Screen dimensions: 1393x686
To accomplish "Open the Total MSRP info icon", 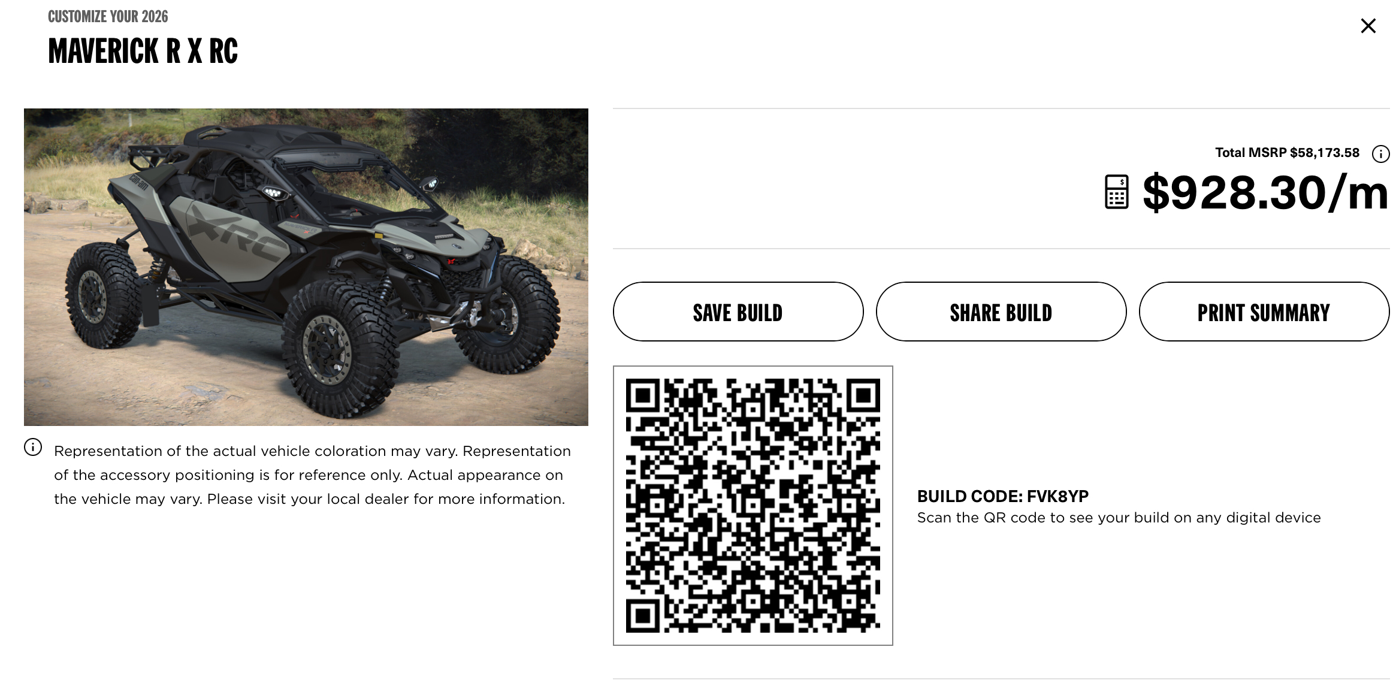I will (x=1380, y=154).
